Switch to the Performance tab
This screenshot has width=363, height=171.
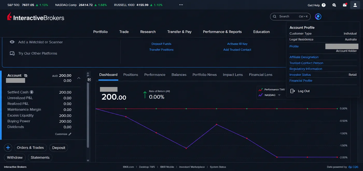(155, 75)
